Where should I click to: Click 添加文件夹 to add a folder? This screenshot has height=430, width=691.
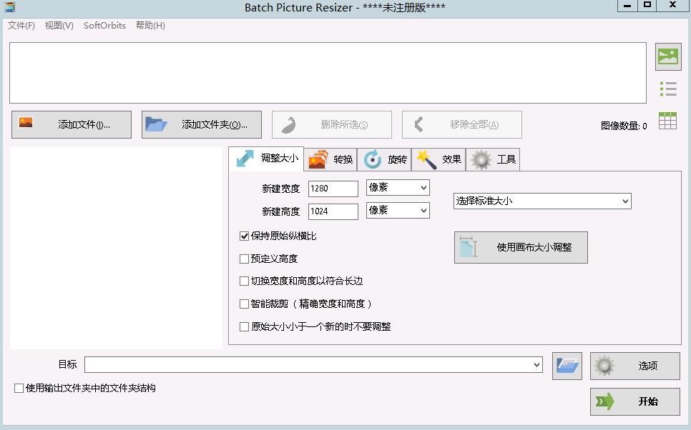coord(202,124)
